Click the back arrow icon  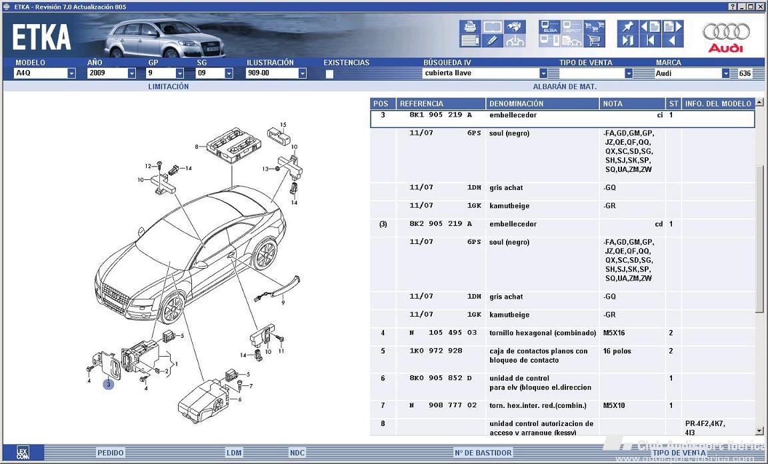coord(673,41)
